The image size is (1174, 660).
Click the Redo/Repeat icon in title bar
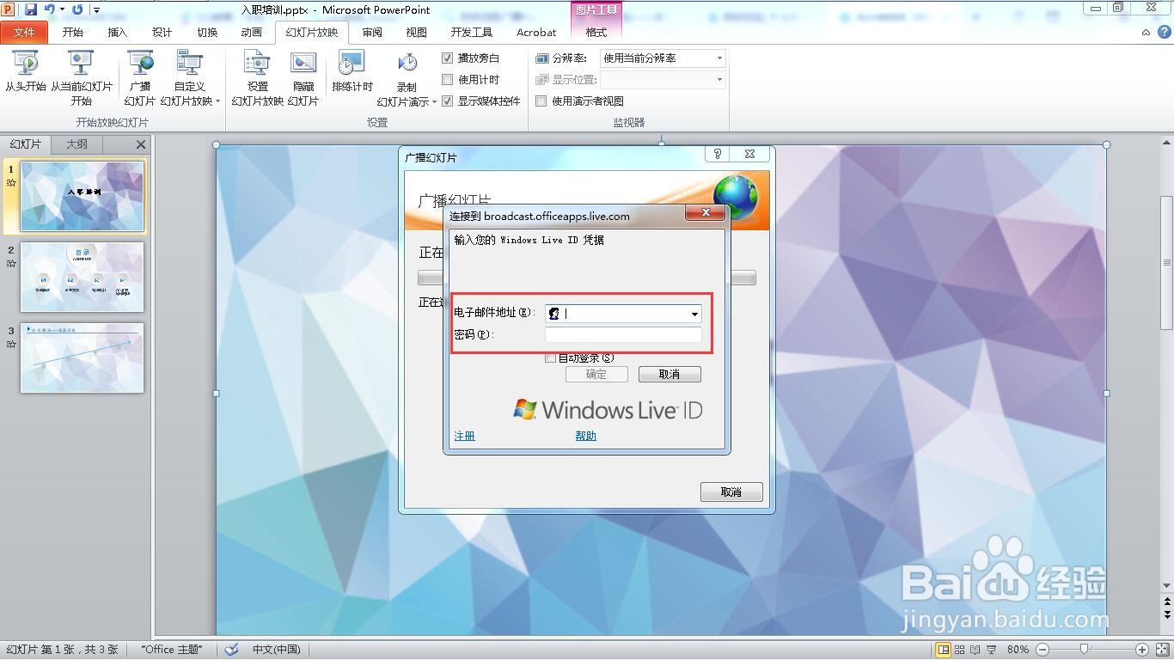coord(77,9)
